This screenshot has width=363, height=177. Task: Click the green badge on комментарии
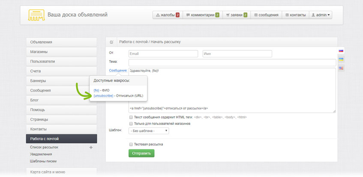point(217,15)
